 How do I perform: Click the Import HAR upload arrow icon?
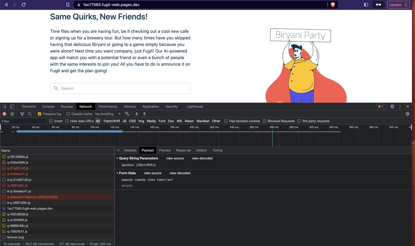pyautogui.click(x=137, y=114)
